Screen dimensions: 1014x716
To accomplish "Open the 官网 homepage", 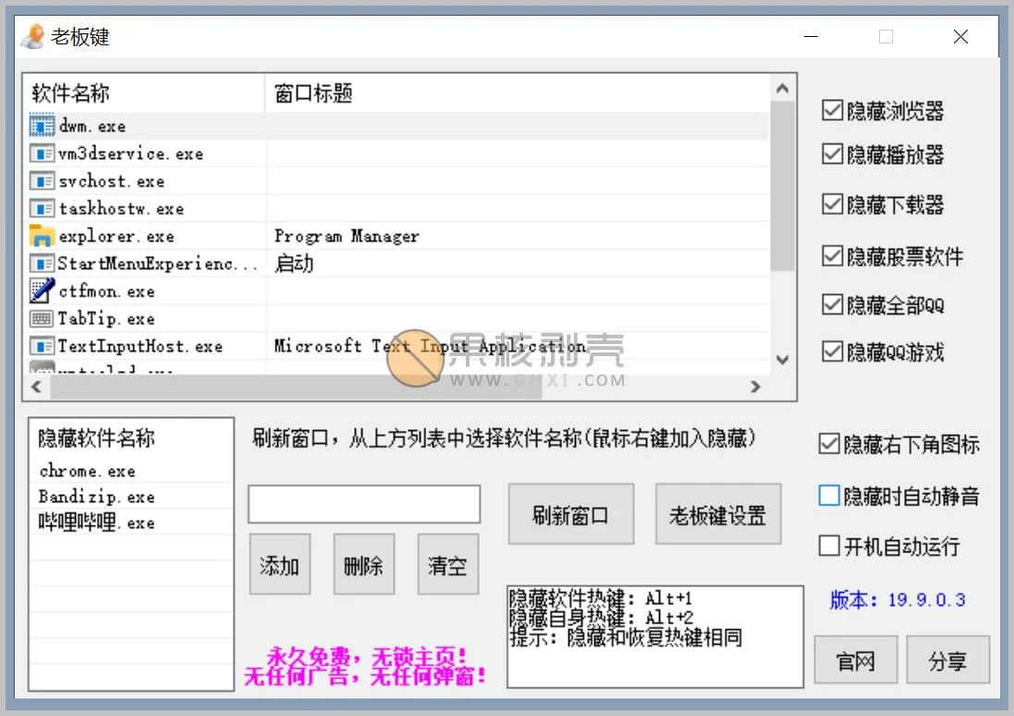I will pyautogui.click(x=855, y=660).
